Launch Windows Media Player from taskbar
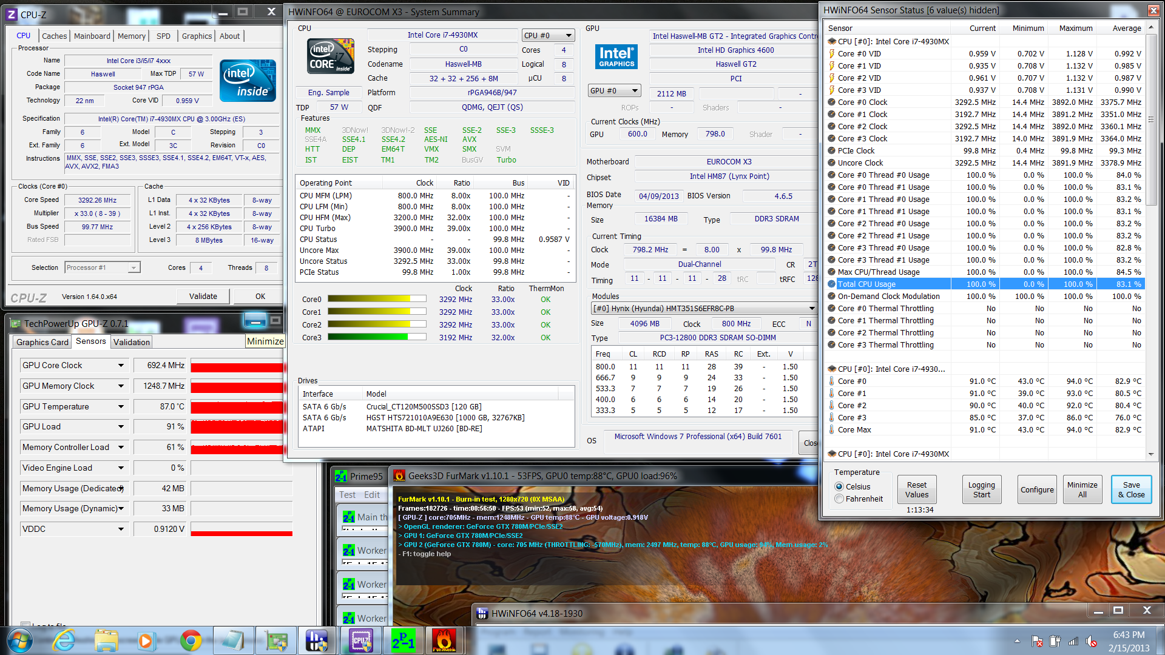Viewport: 1165px width, 655px height. pyautogui.click(x=146, y=640)
